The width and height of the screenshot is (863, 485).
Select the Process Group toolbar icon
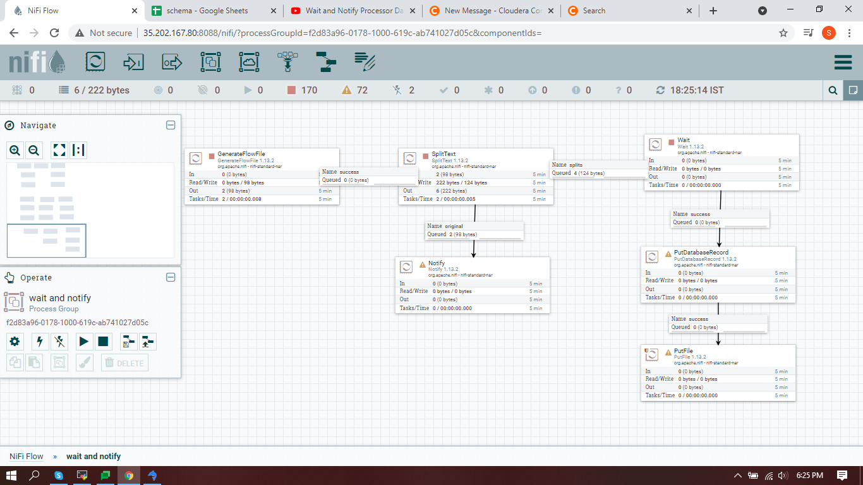[210, 62]
